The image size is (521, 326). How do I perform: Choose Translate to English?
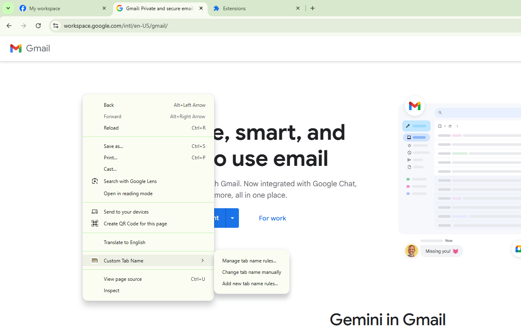pos(125,242)
